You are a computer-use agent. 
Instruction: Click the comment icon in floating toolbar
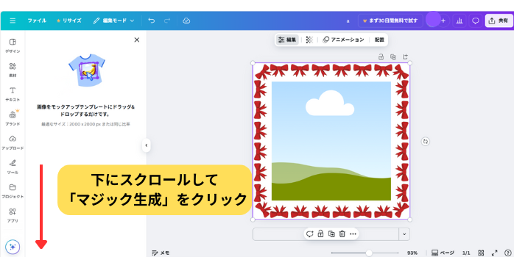pyautogui.click(x=309, y=233)
